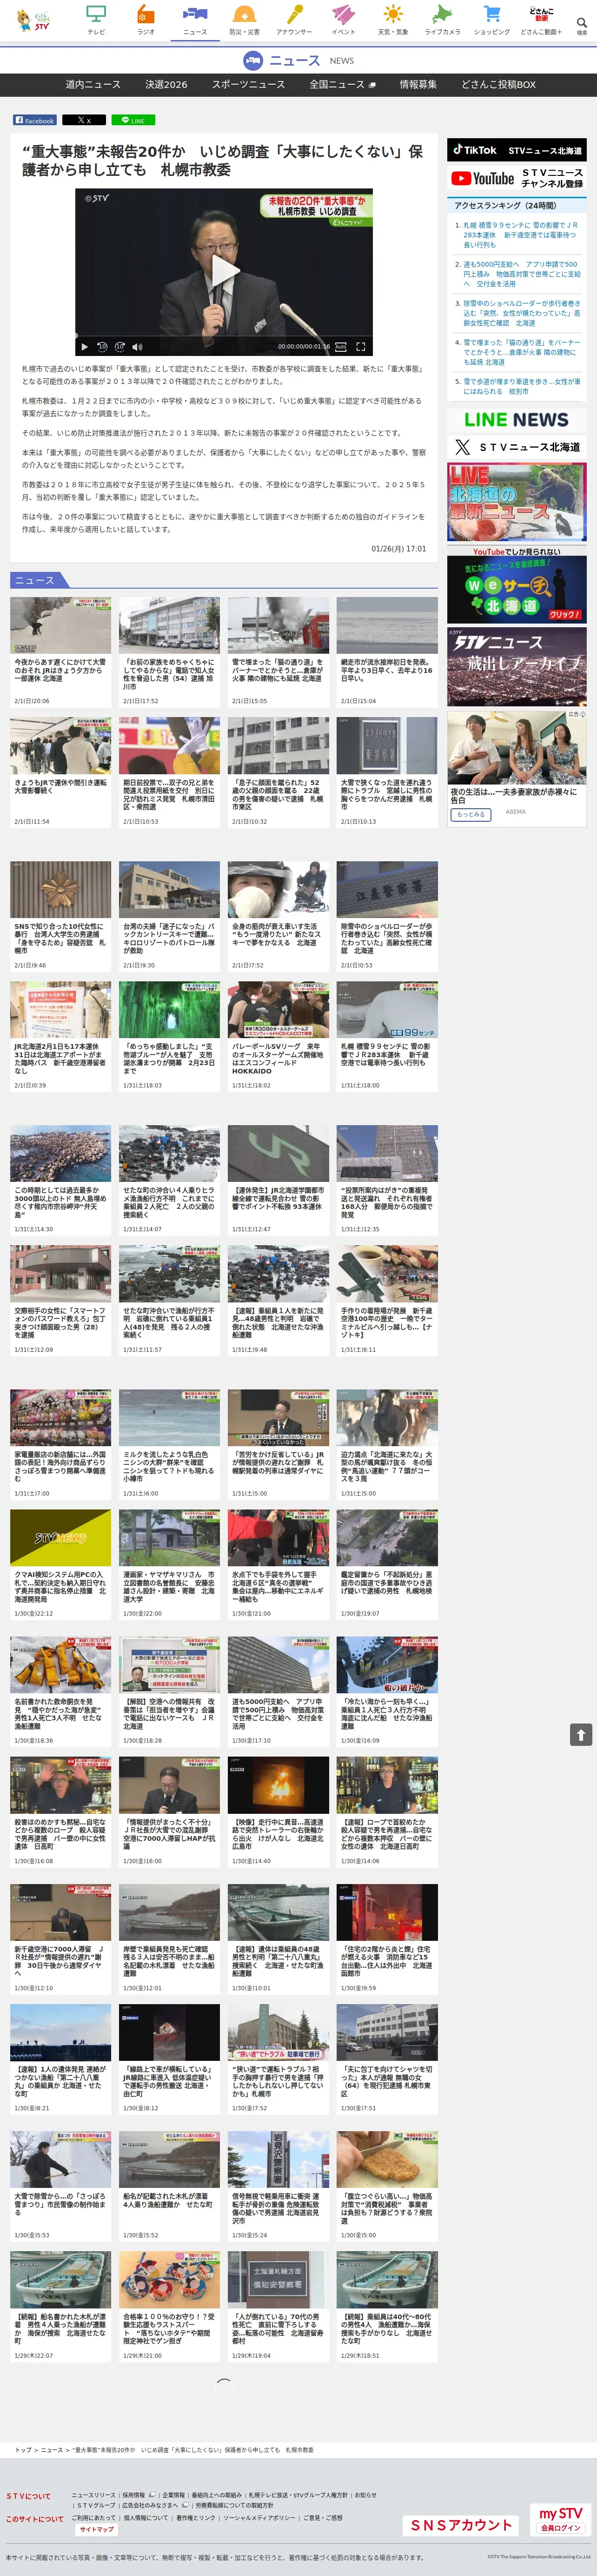The image size is (597, 2576).
Task: Open YouTube STVニュース channel banner
Action: [517, 179]
